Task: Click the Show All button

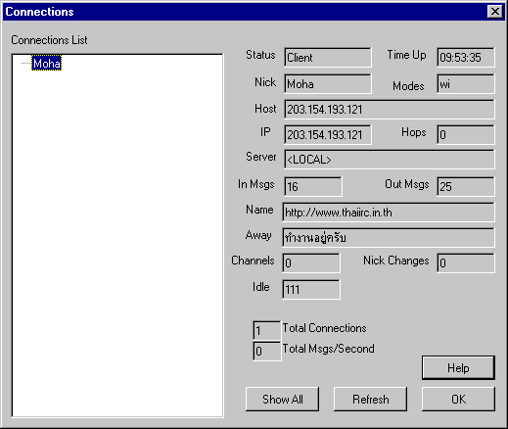Action: coord(282,399)
